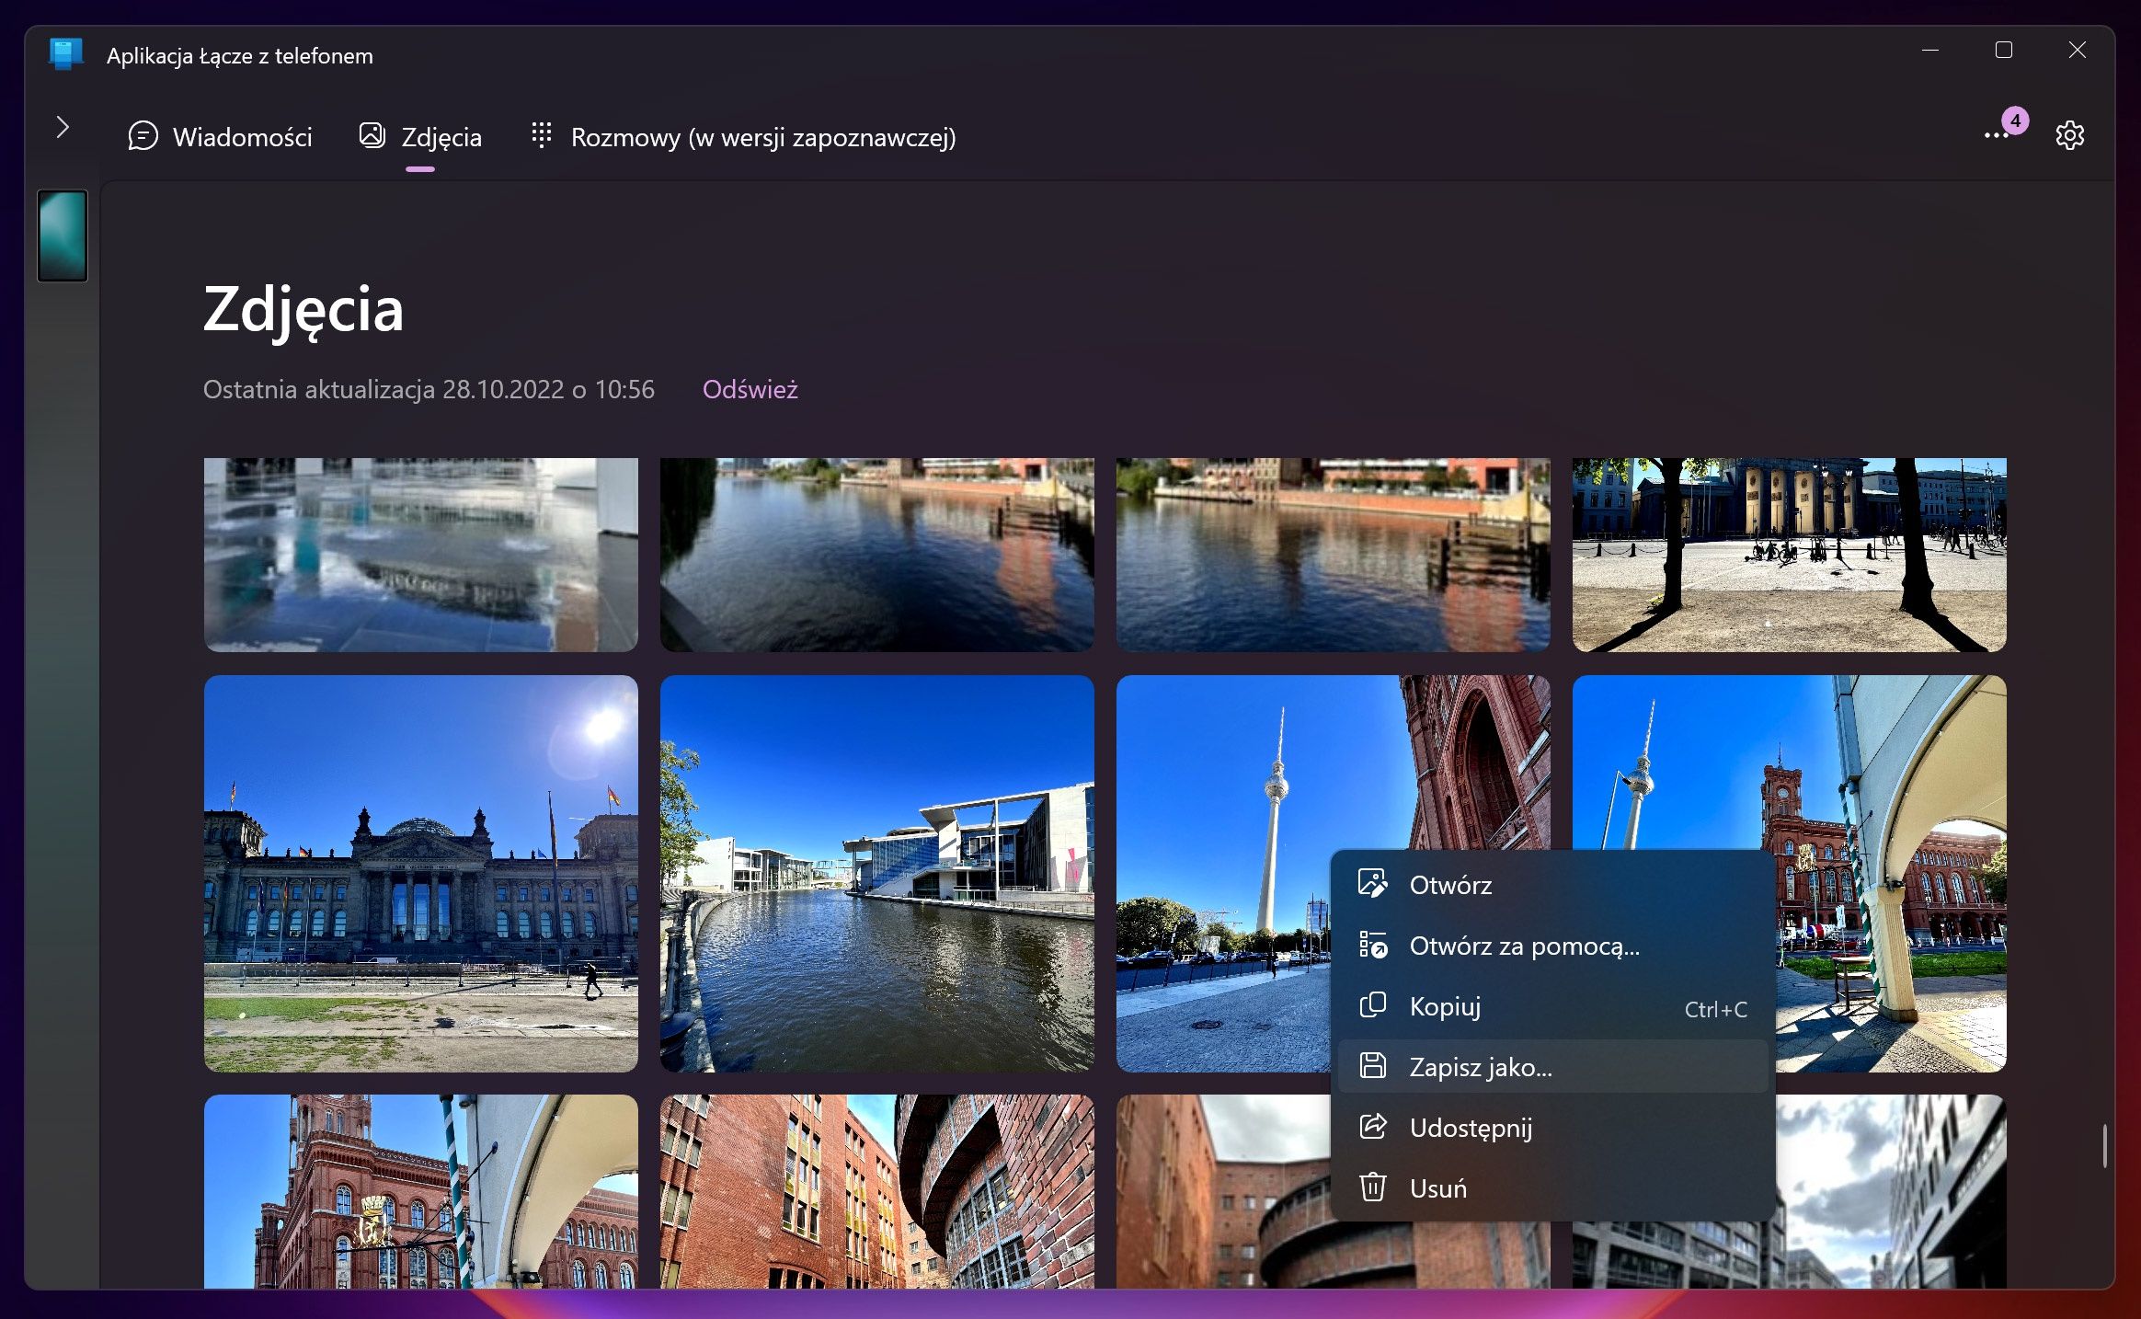This screenshot has height=1319, width=2141.
Task: Click the Wiadomości chat bubble icon
Action: [143, 136]
